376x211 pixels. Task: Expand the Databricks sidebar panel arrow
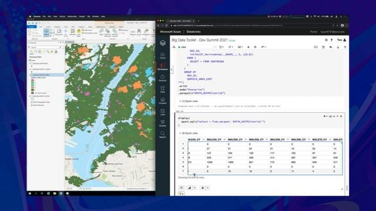tap(172, 70)
